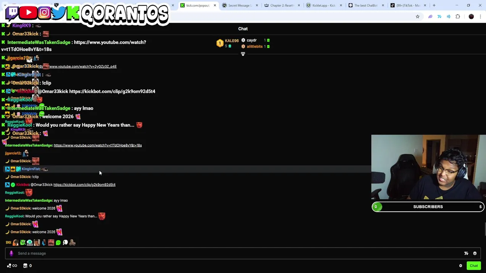The image size is (486, 273).
Task: Click the chat list vertical scrollbar
Action: 484,229
